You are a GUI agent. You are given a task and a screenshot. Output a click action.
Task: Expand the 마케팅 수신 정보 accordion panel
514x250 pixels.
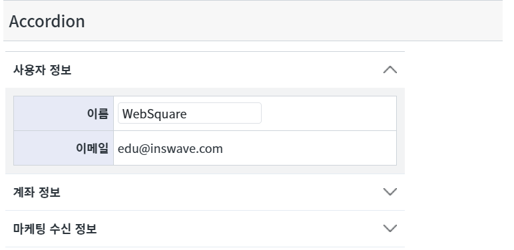205,229
